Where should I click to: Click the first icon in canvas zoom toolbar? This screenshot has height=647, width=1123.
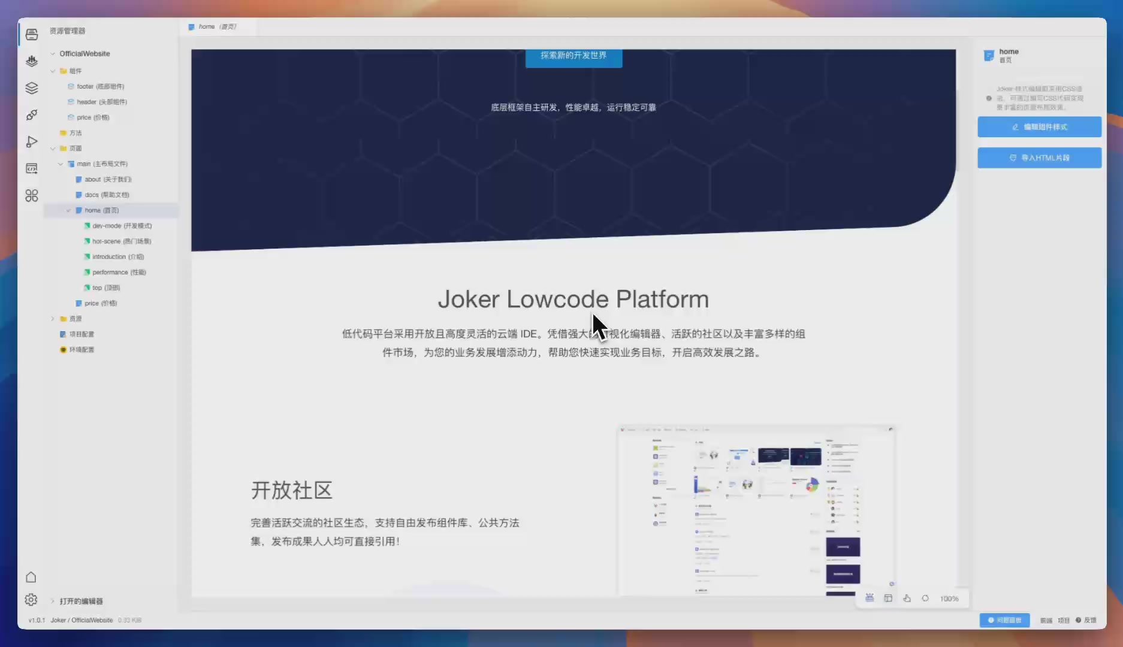click(870, 598)
